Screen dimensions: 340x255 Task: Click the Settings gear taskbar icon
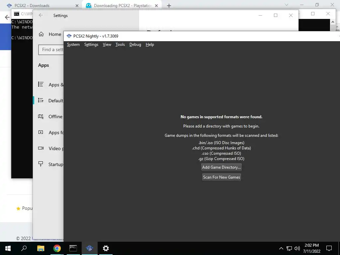click(106, 248)
